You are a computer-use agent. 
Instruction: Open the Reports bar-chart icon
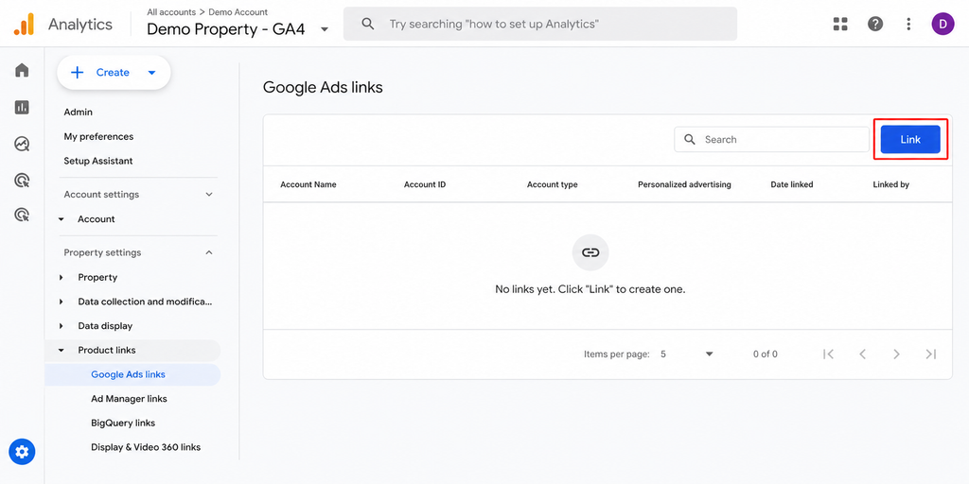[x=22, y=108]
